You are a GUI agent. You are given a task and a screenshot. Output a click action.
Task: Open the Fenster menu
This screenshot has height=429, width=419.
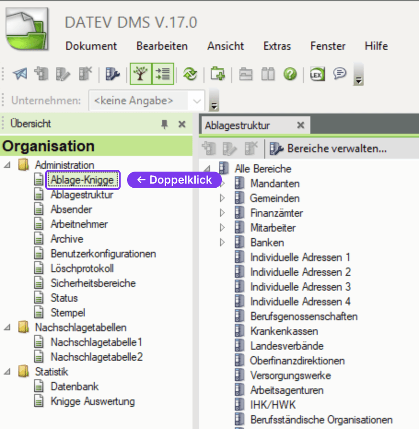click(x=328, y=46)
